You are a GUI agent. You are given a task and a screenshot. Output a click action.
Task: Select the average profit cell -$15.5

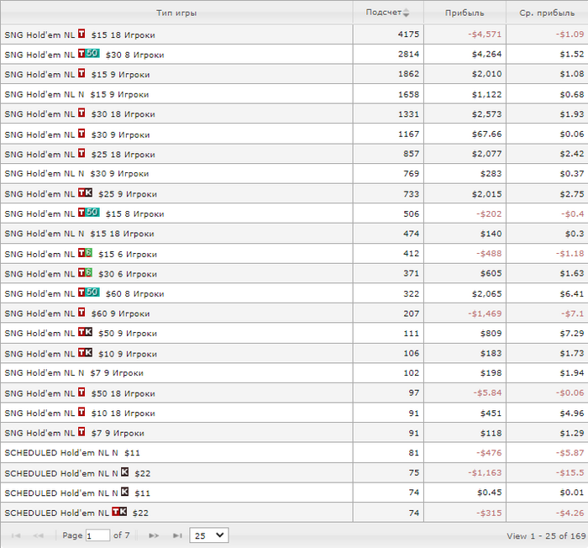[x=547, y=473]
